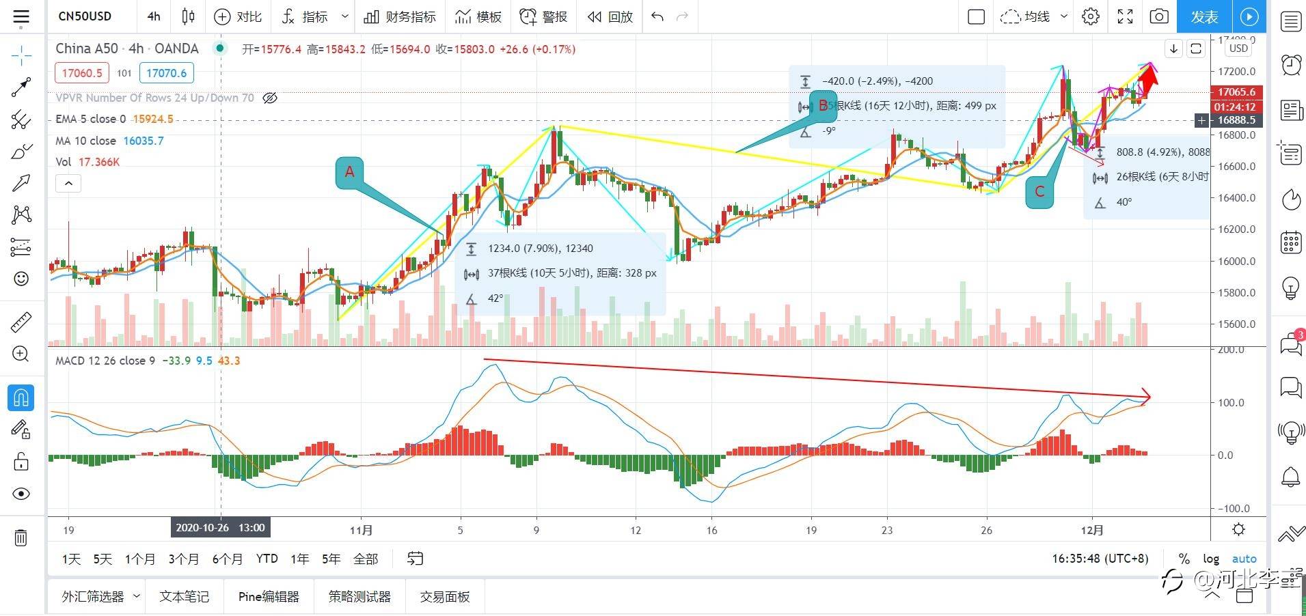1306x616 pixels.
Task: Undo the last chart action
Action: coord(657,16)
